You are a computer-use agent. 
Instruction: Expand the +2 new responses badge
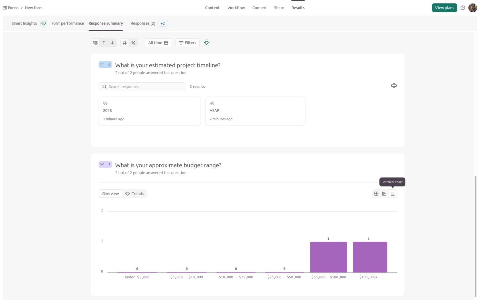163,23
